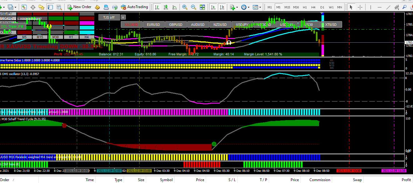Switch chart to candlestick style
Screen dimensions: 413x183
coord(165,7)
